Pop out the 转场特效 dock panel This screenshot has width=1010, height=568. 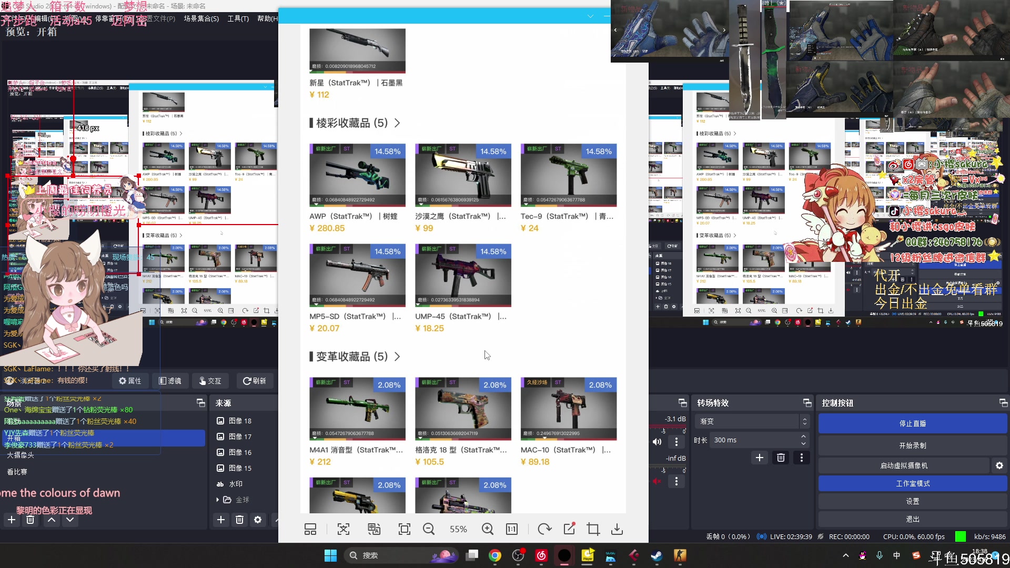807,403
